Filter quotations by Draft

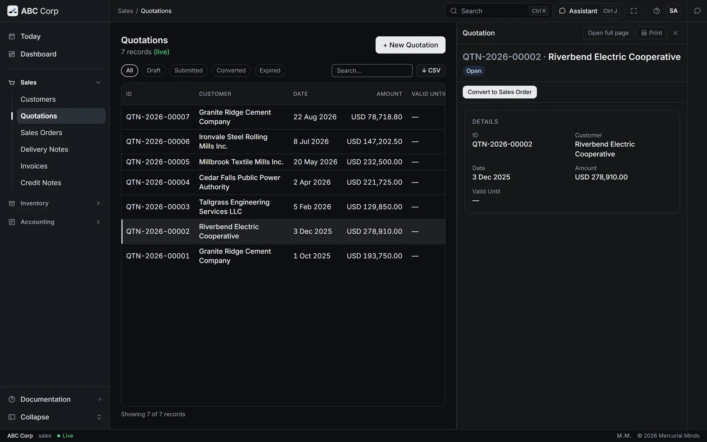[x=154, y=71]
